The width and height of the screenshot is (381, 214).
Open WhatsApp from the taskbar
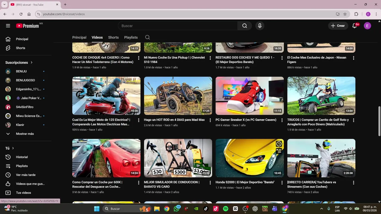pyautogui.click(x=177, y=209)
